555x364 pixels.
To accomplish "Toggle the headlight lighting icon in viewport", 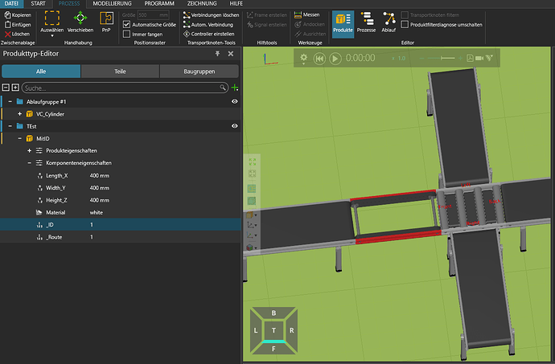I will [252, 189].
